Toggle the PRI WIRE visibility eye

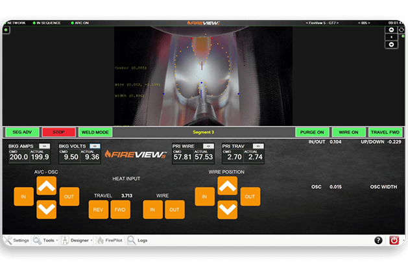point(208,146)
